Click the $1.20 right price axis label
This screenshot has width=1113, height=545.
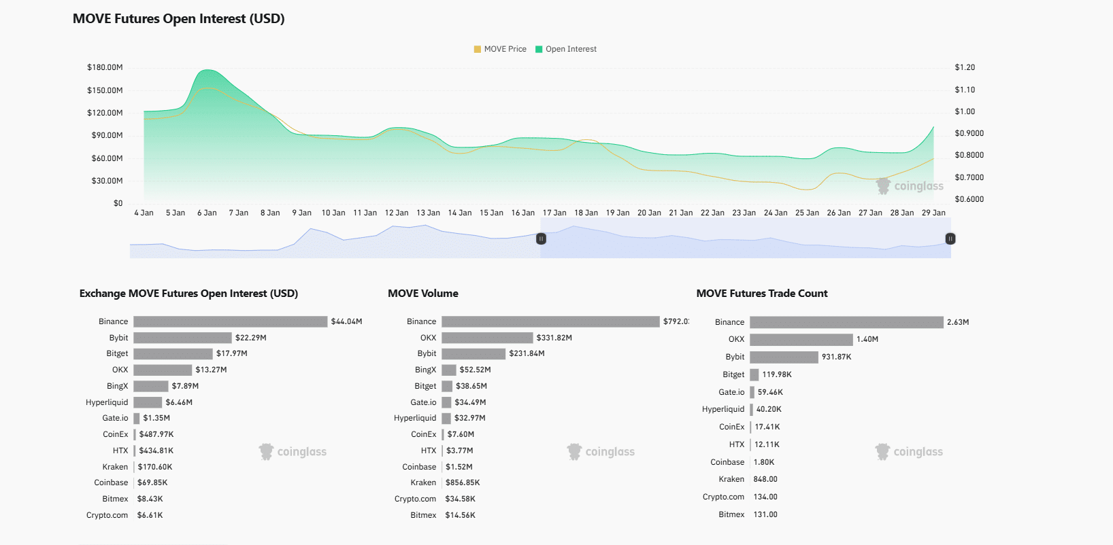(965, 67)
